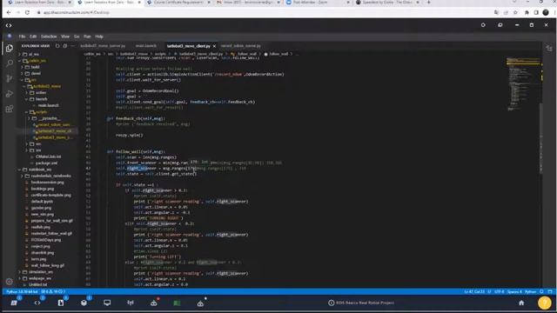
Task: Click the notifications bell in status bar
Action: pos(541,292)
